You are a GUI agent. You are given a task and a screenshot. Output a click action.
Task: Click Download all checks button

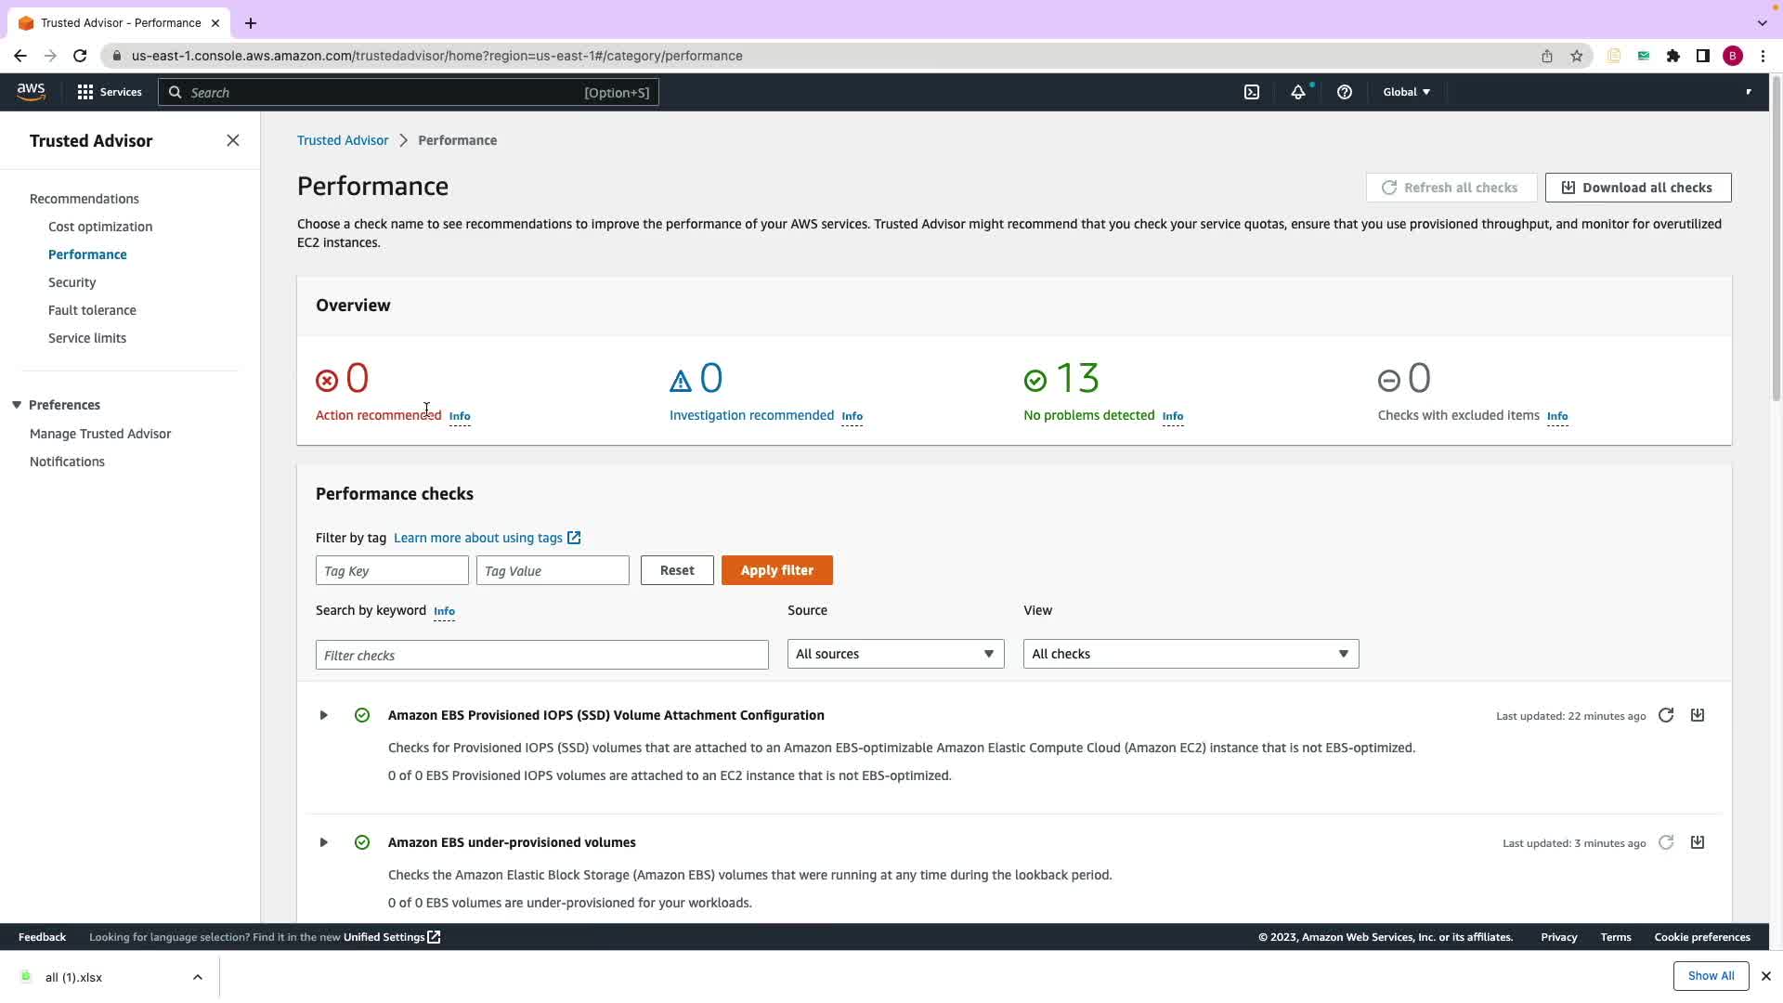tap(1637, 188)
